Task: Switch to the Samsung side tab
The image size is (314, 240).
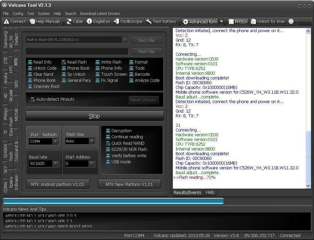Action: (x=5, y=40)
